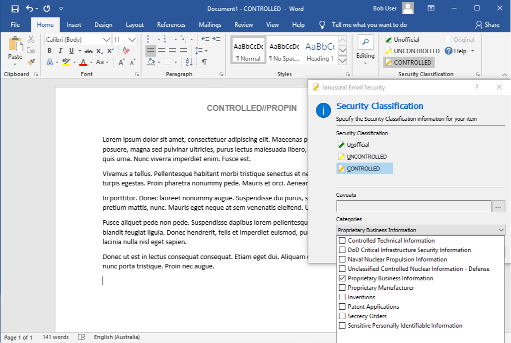Screen dimensions: 511x343
Task: Open the Font dialog launcher
Action: pos(137,75)
